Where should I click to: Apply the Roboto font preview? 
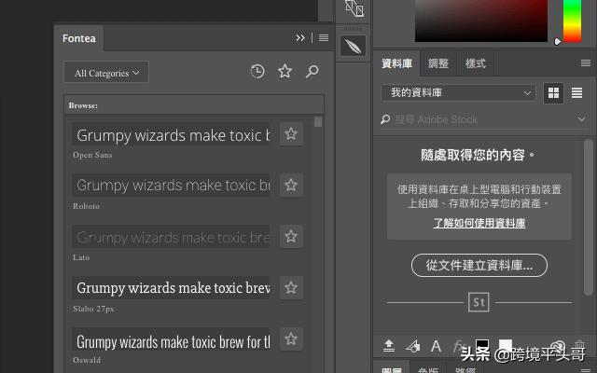tap(171, 185)
